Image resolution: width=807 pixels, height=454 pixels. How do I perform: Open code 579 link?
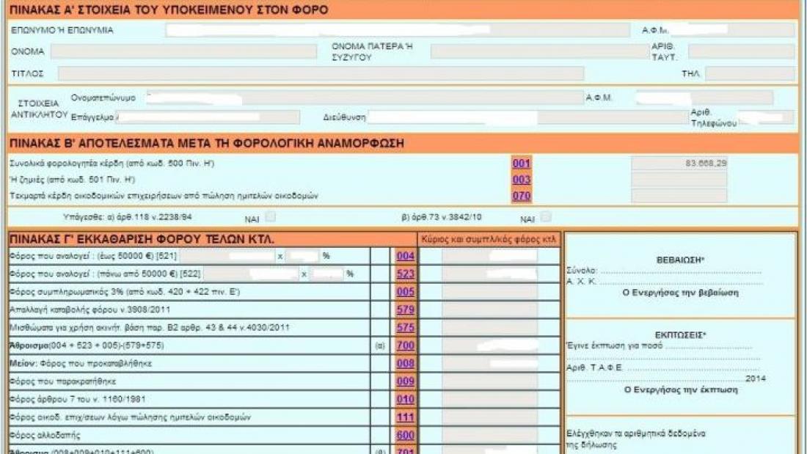pyautogui.click(x=405, y=310)
